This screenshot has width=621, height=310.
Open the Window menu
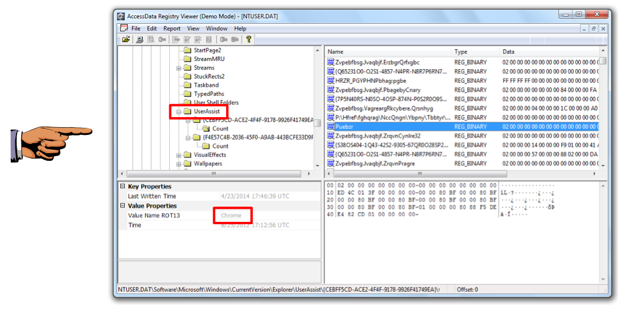[x=217, y=28]
